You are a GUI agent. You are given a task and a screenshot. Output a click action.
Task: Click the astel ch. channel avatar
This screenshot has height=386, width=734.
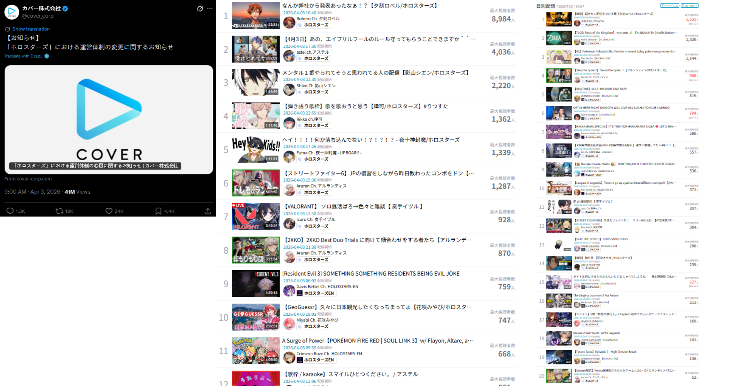coord(289,56)
